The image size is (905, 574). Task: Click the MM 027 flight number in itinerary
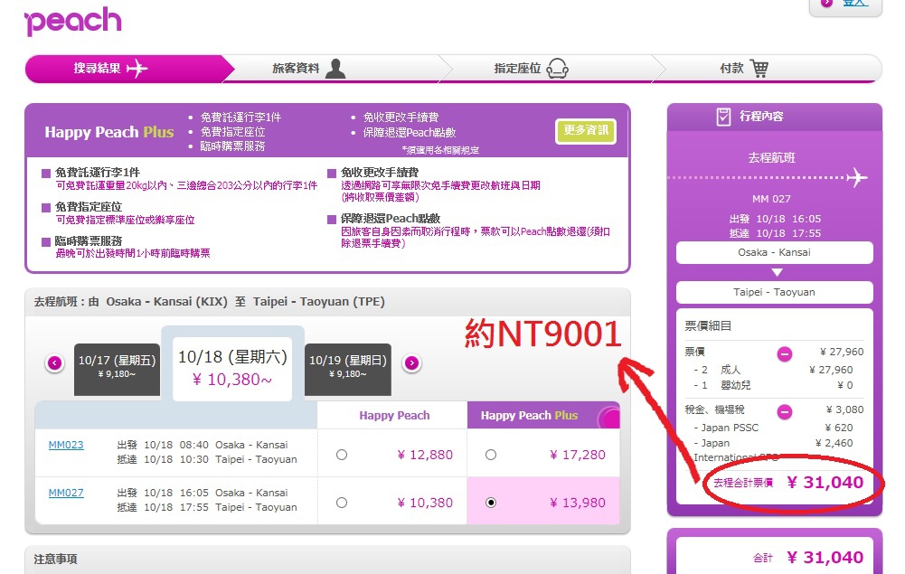point(771,199)
